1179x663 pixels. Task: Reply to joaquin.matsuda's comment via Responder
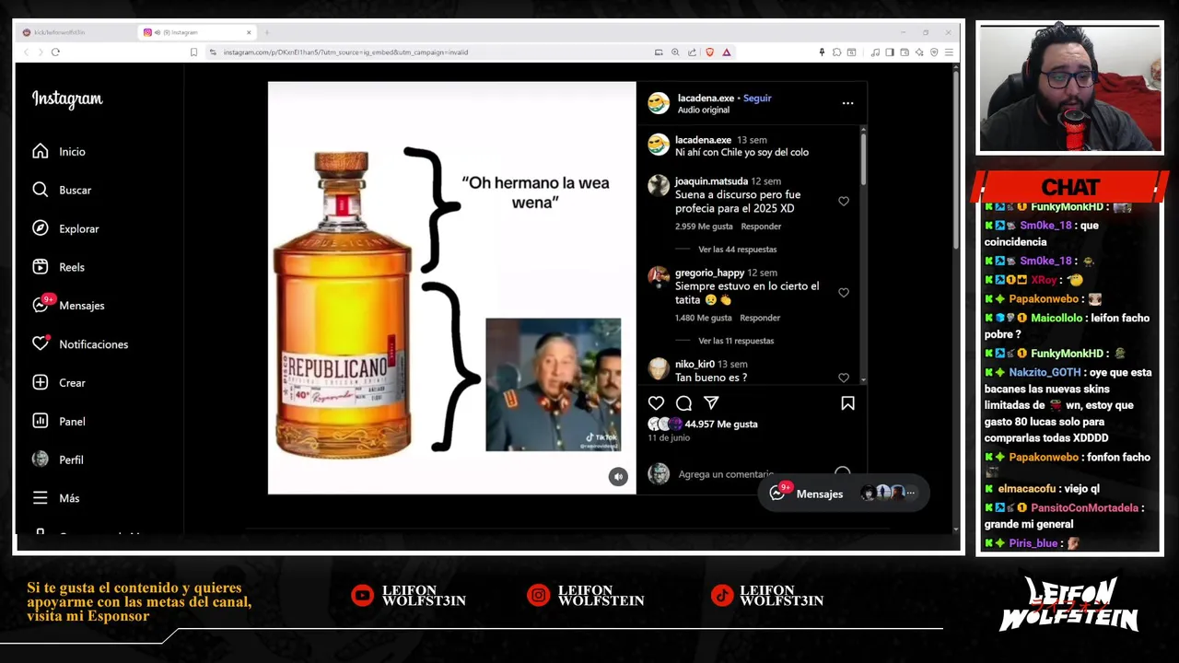click(761, 227)
